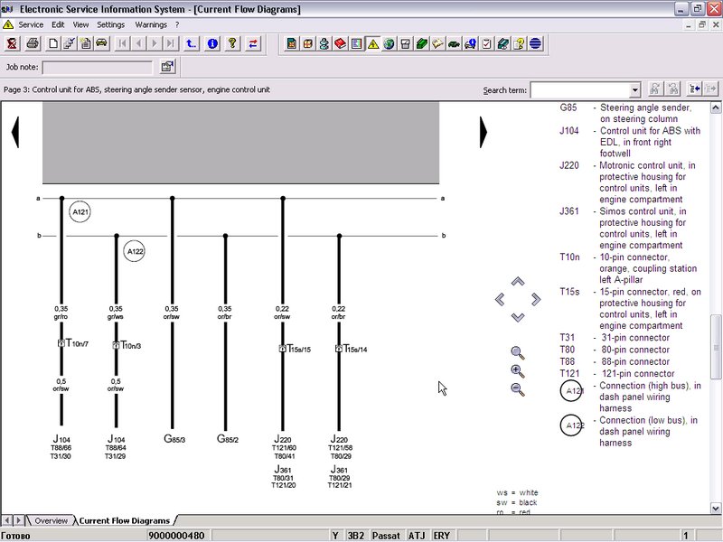Click the red and blue swap arrows icon
The width and height of the screenshot is (723, 542).
253,43
